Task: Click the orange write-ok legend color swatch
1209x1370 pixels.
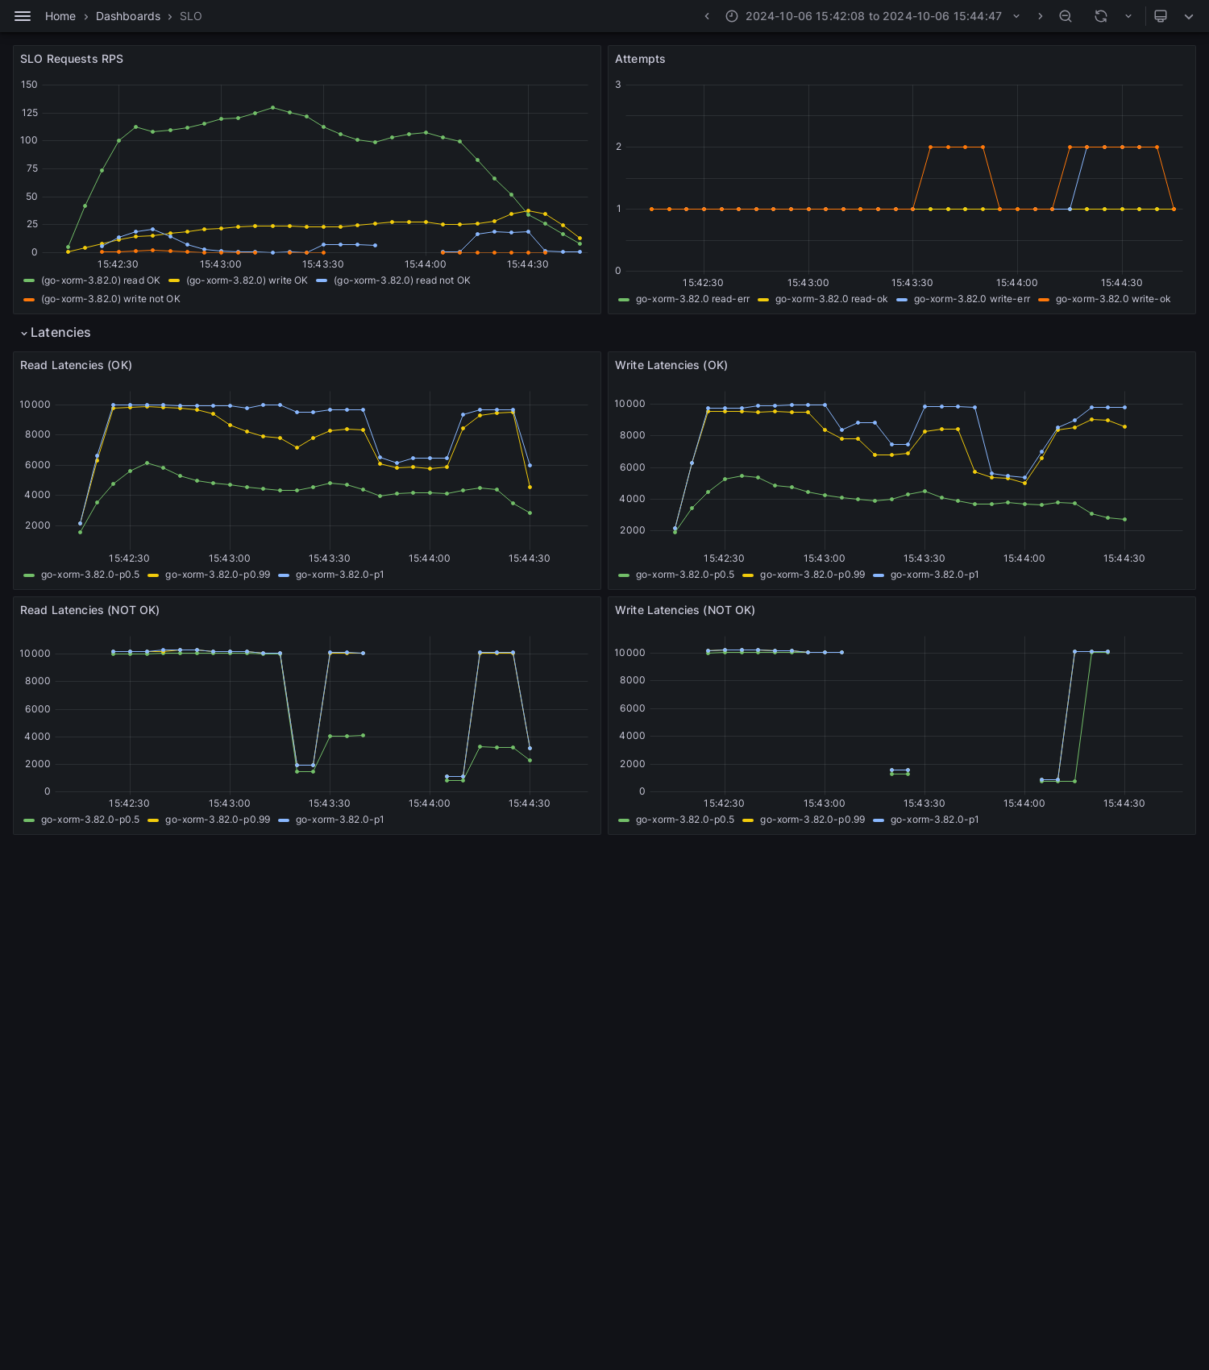Action: [1044, 299]
